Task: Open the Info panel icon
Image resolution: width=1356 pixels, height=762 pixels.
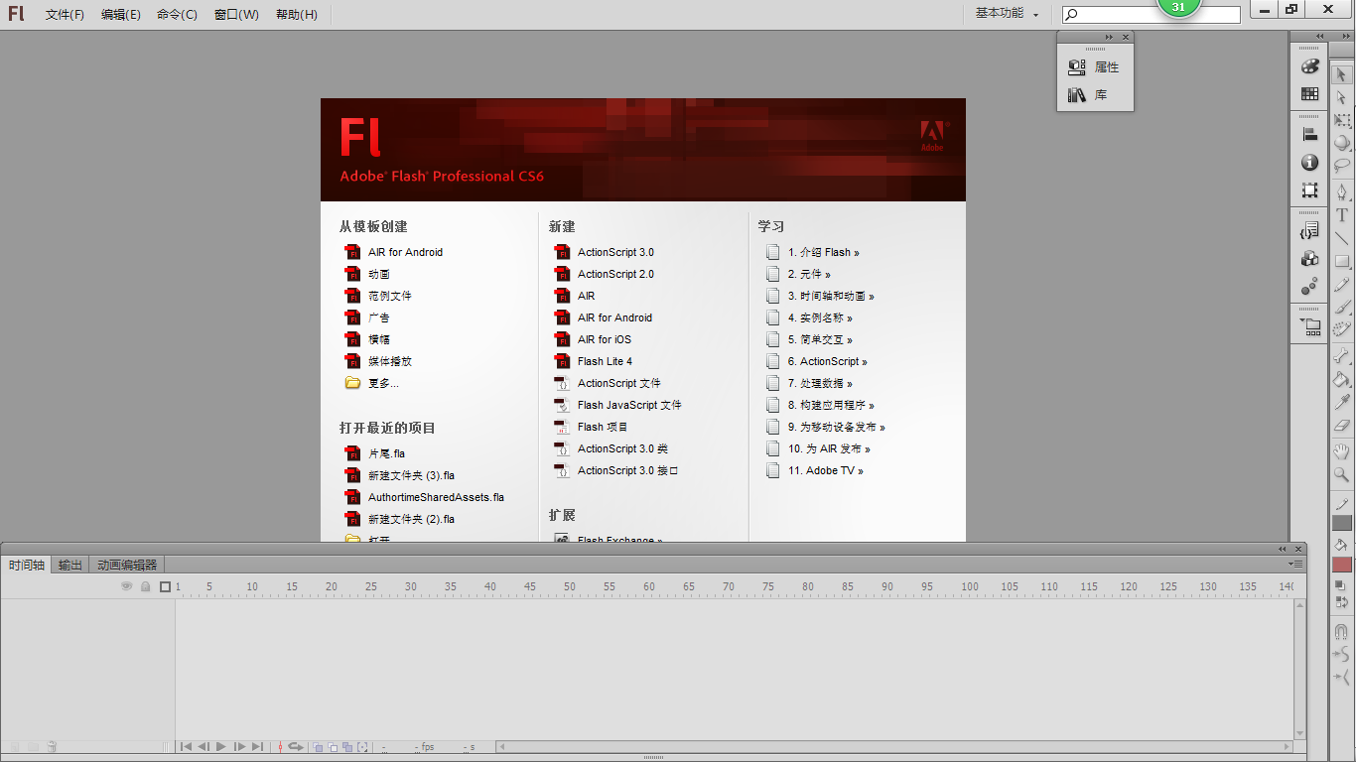Action: [x=1310, y=163]
